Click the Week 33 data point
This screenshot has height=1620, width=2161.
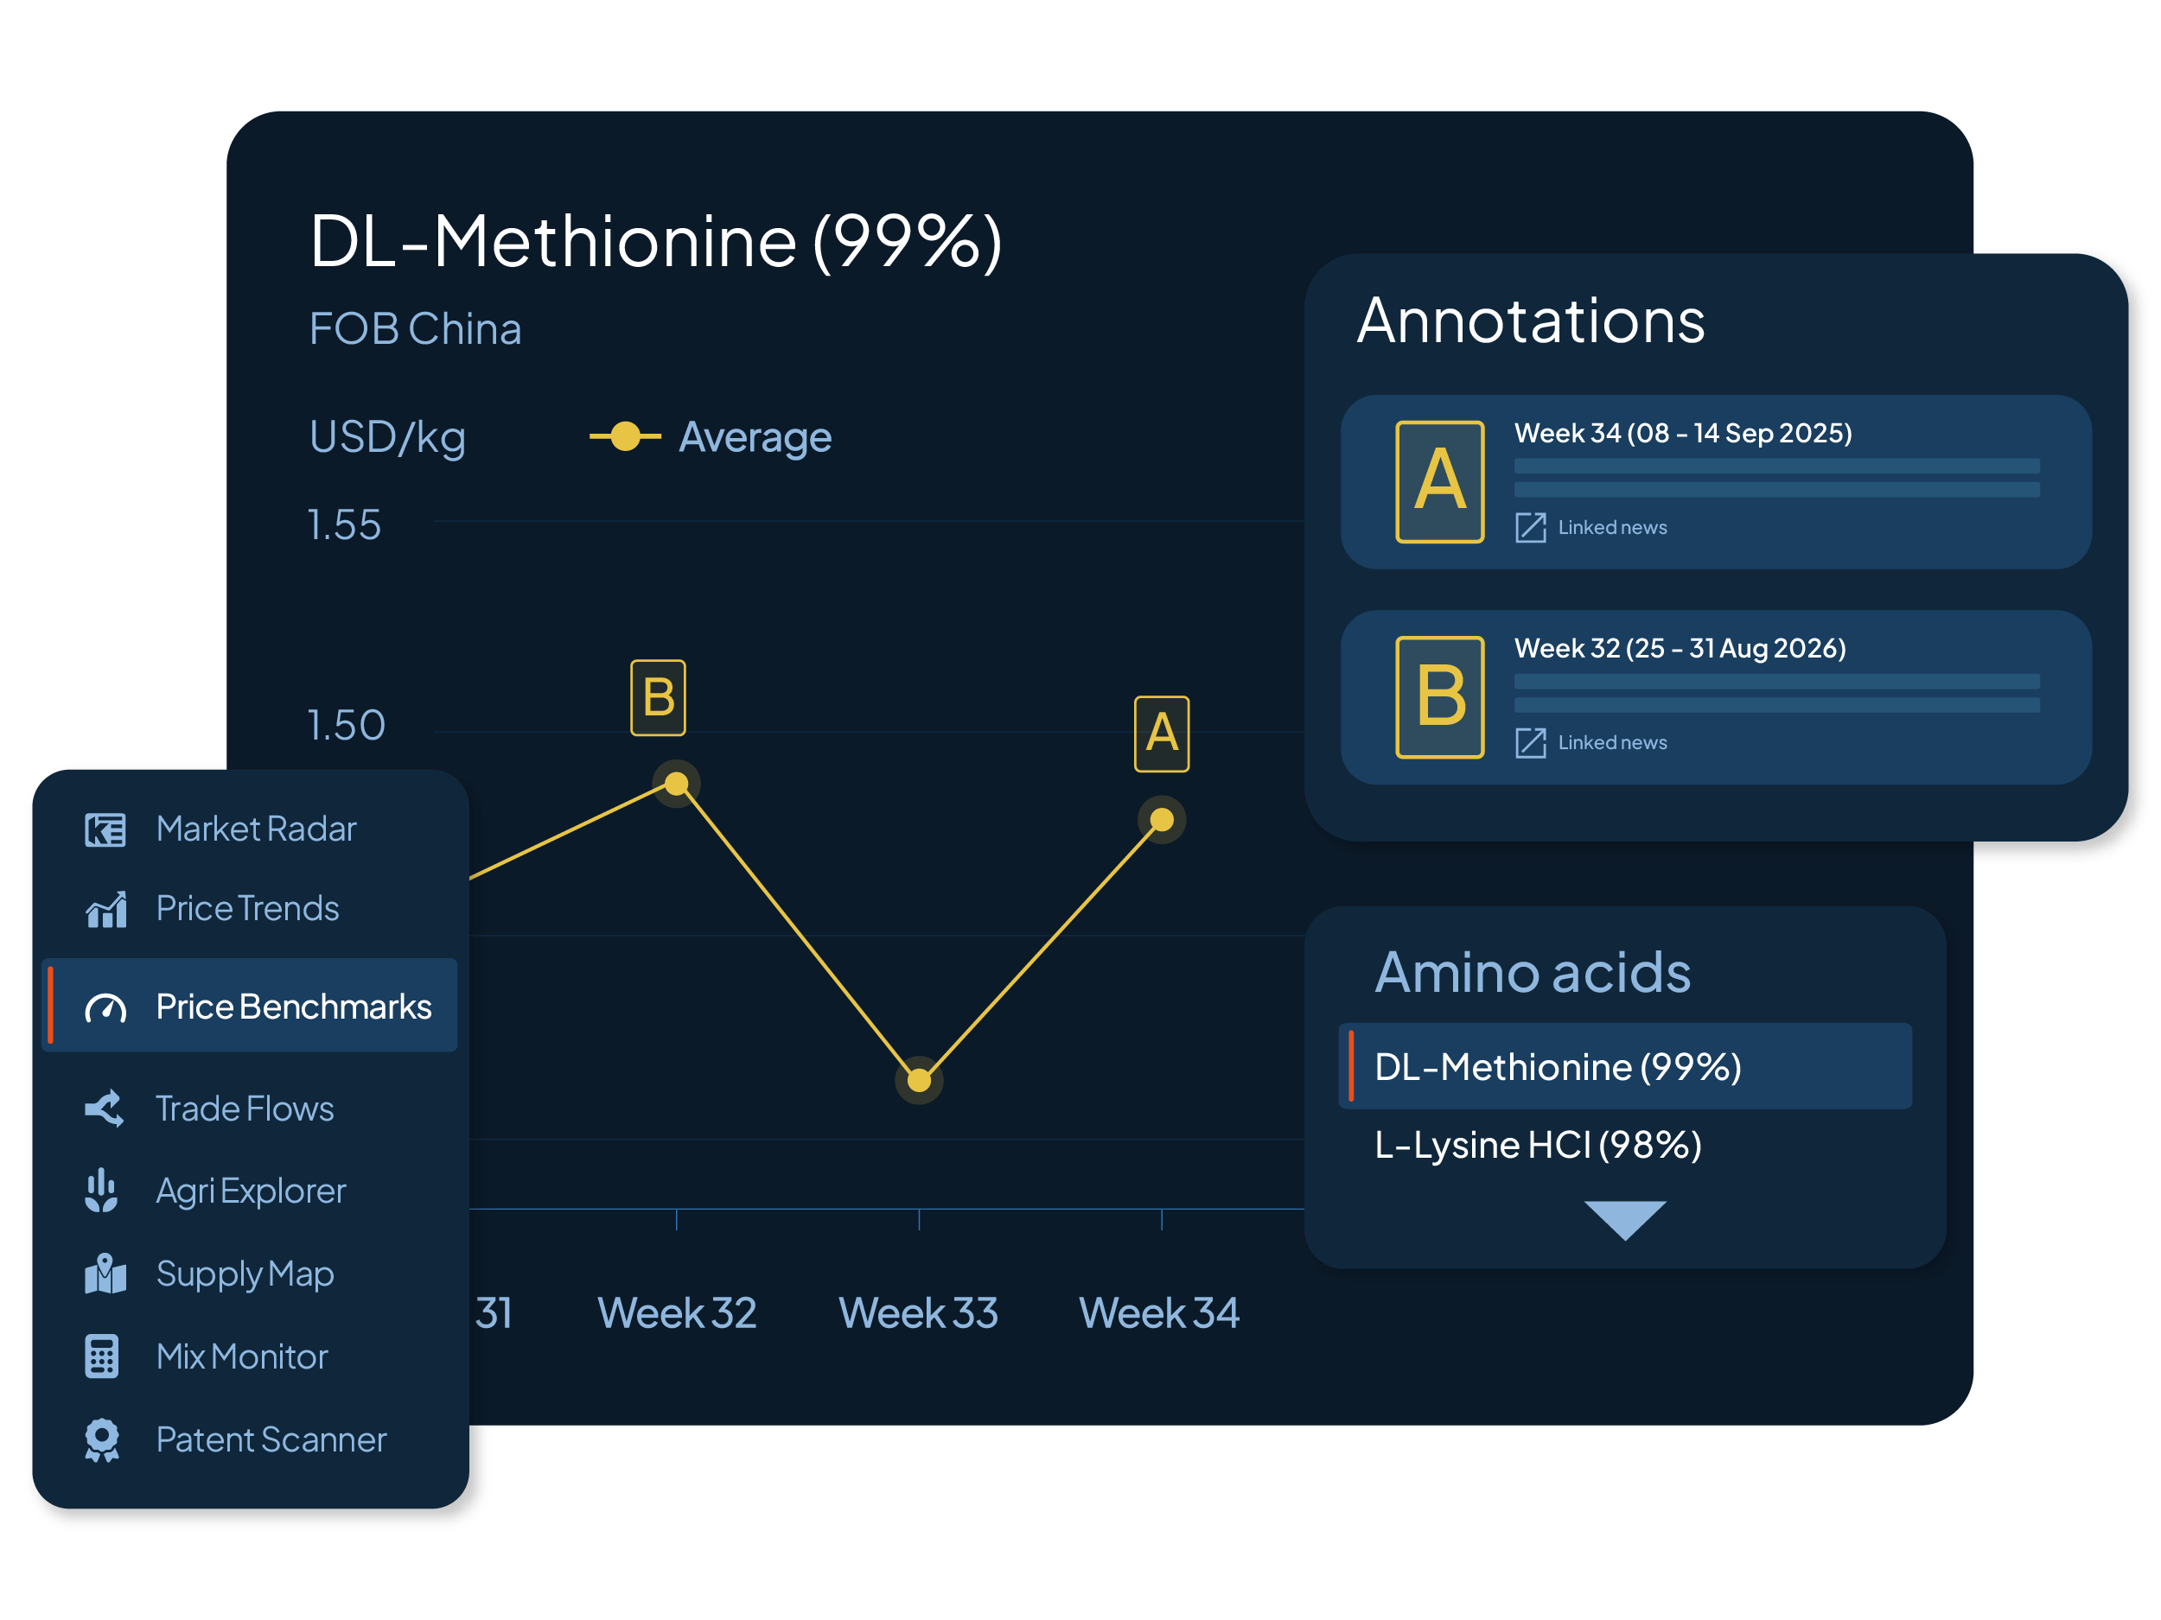(x=918, y=1081)
